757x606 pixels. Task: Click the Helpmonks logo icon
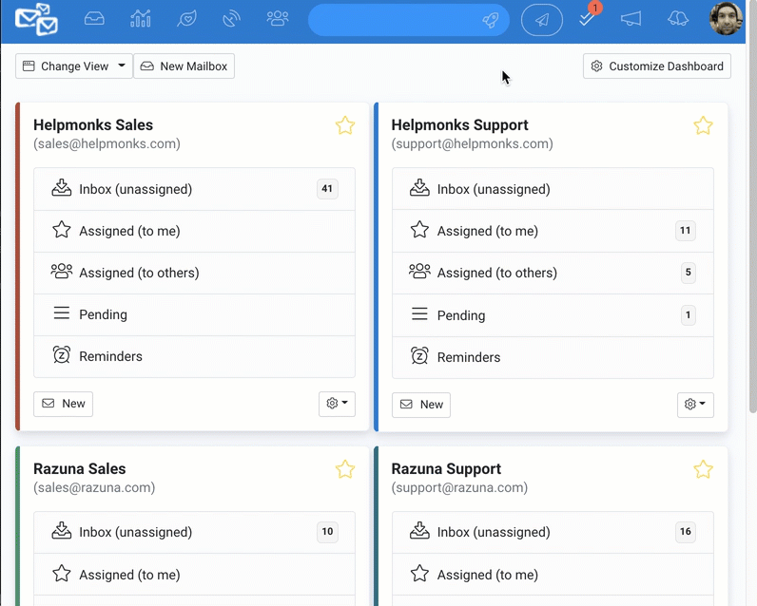point(37,20)
